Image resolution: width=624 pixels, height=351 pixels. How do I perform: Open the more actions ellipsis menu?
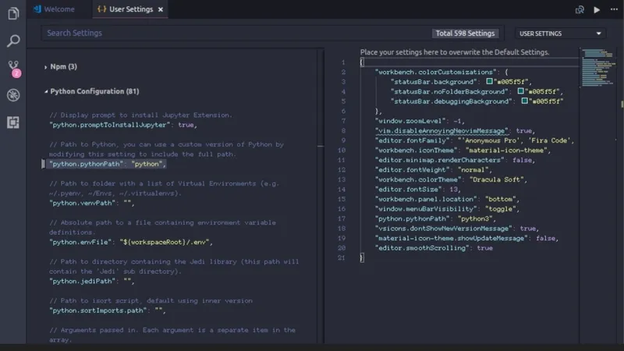[614, 9]
